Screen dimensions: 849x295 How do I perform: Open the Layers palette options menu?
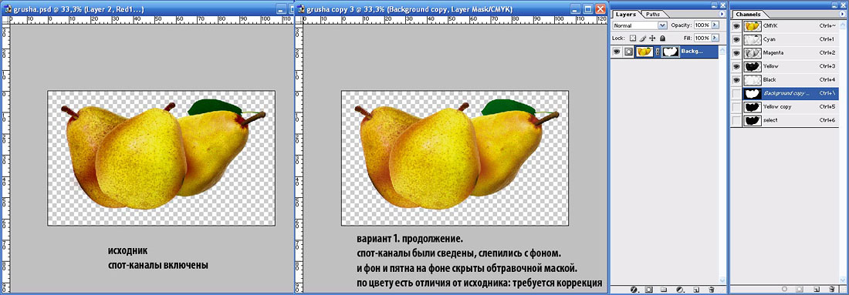pyautogui.click(x=721, y=14)
